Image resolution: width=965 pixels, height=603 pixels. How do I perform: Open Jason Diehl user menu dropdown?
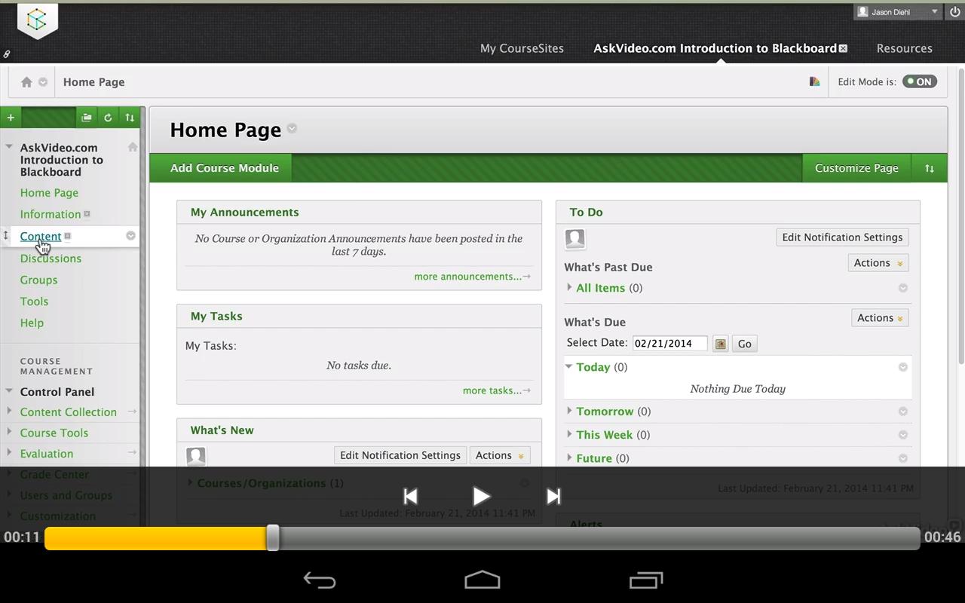935,11
